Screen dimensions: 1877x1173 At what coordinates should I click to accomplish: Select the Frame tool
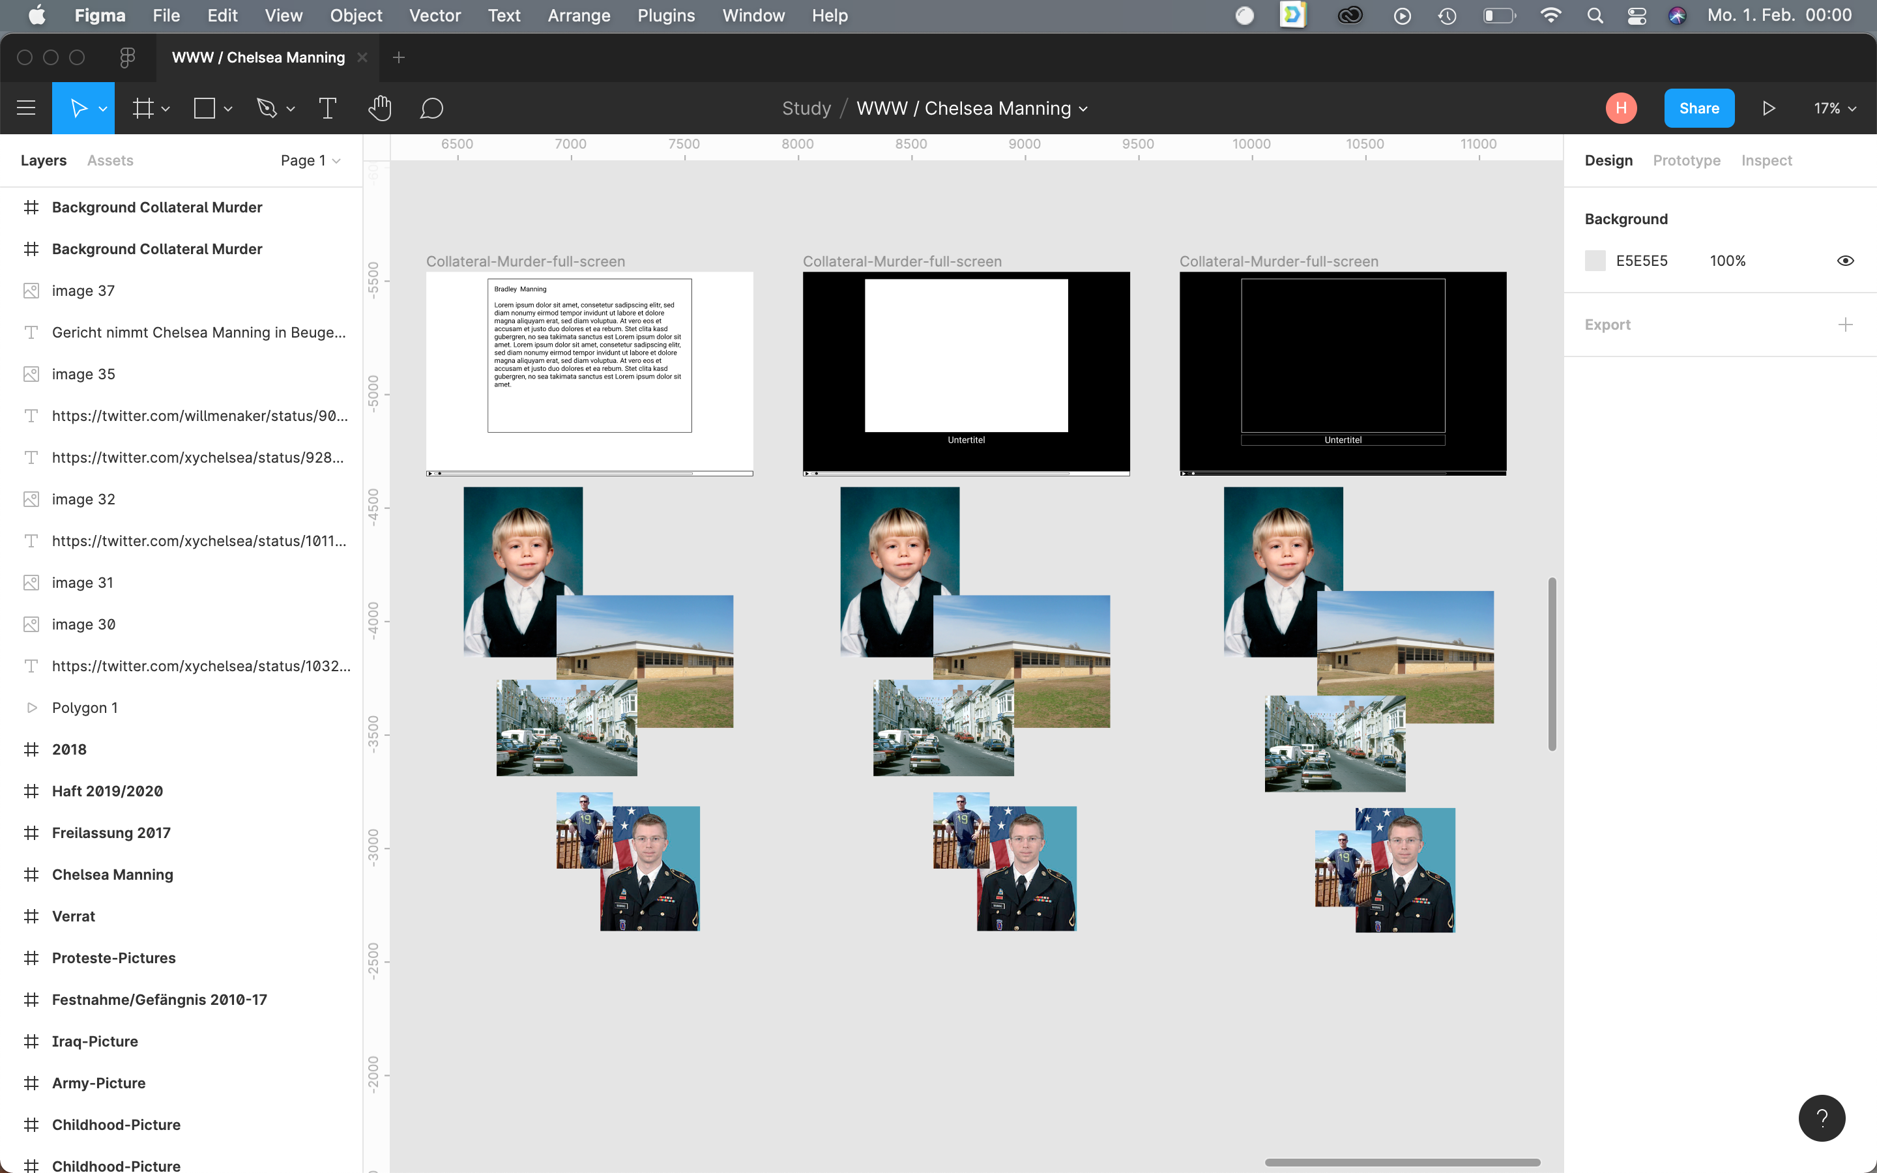143,109
